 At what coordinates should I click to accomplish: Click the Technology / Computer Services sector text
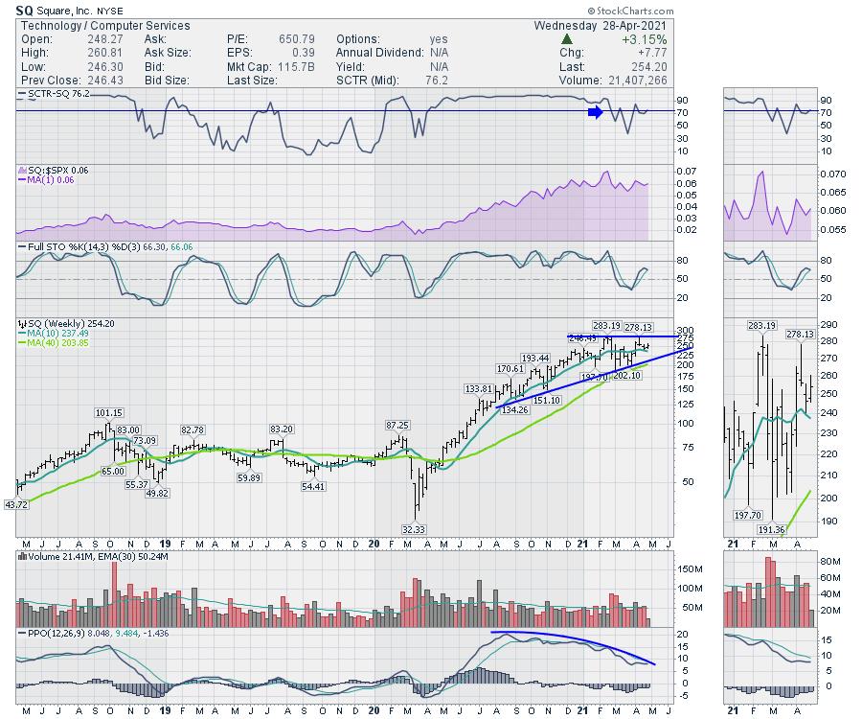click(x=105, y=25)
